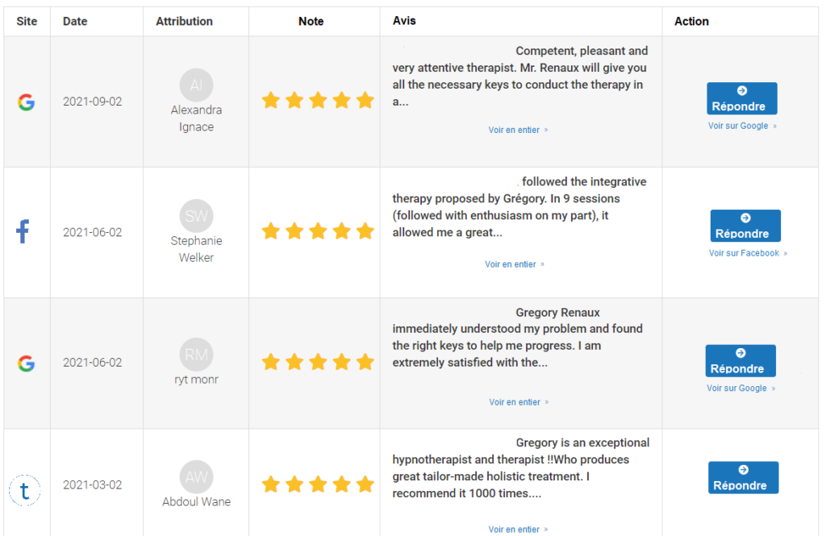Click the AI avatar of Alexandra Ignace
826x536 pixels.
click(196, 85)
